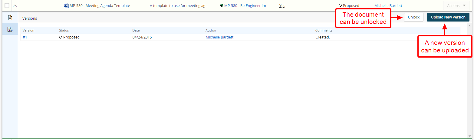Open version #1 link
The height and width of the screenshot is (140, 474).
[x=25, y=37]
